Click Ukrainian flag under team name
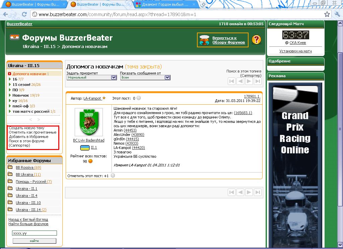This screenshot has height=249, width=343. [x=85, y=148]
